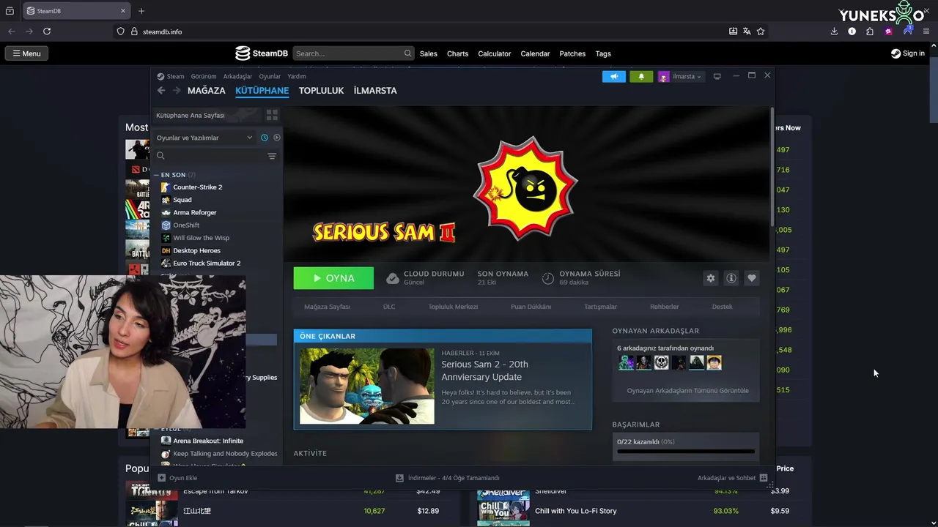Click the achievements progress bar 0/22

pyautogui.click(x=685, y=452)
